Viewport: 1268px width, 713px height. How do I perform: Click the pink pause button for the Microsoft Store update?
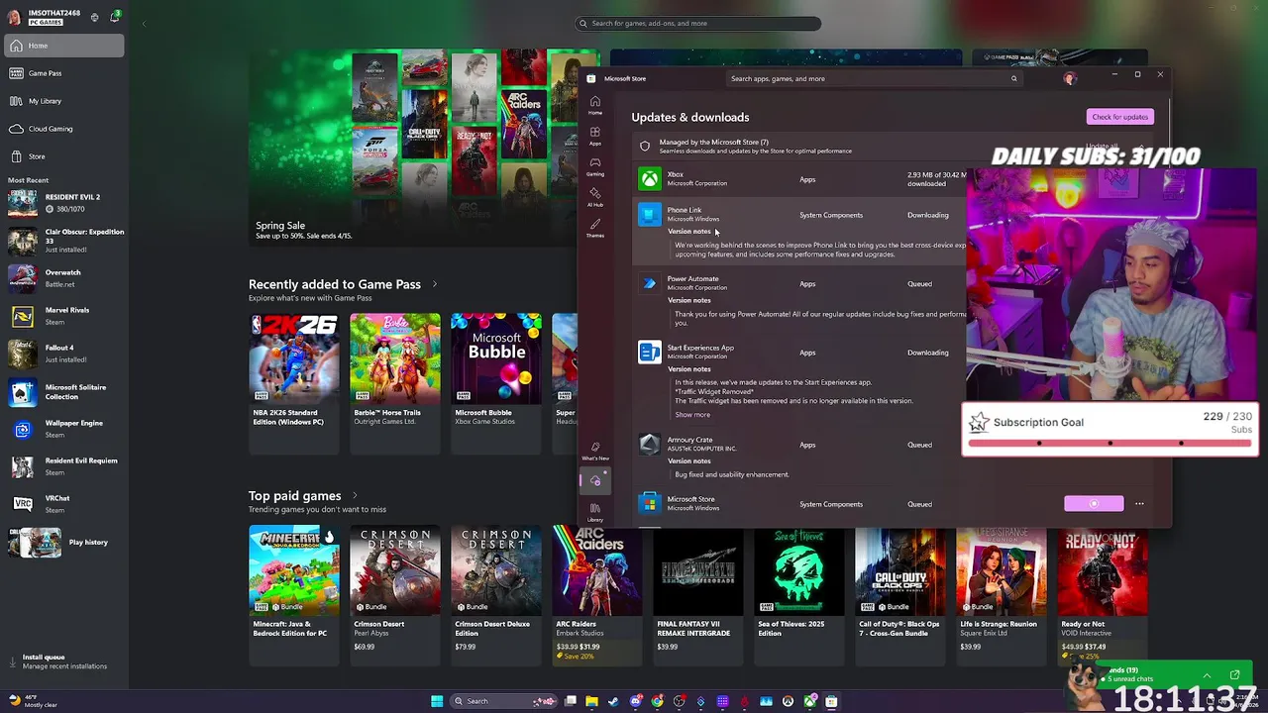(x=1094, y=504)
